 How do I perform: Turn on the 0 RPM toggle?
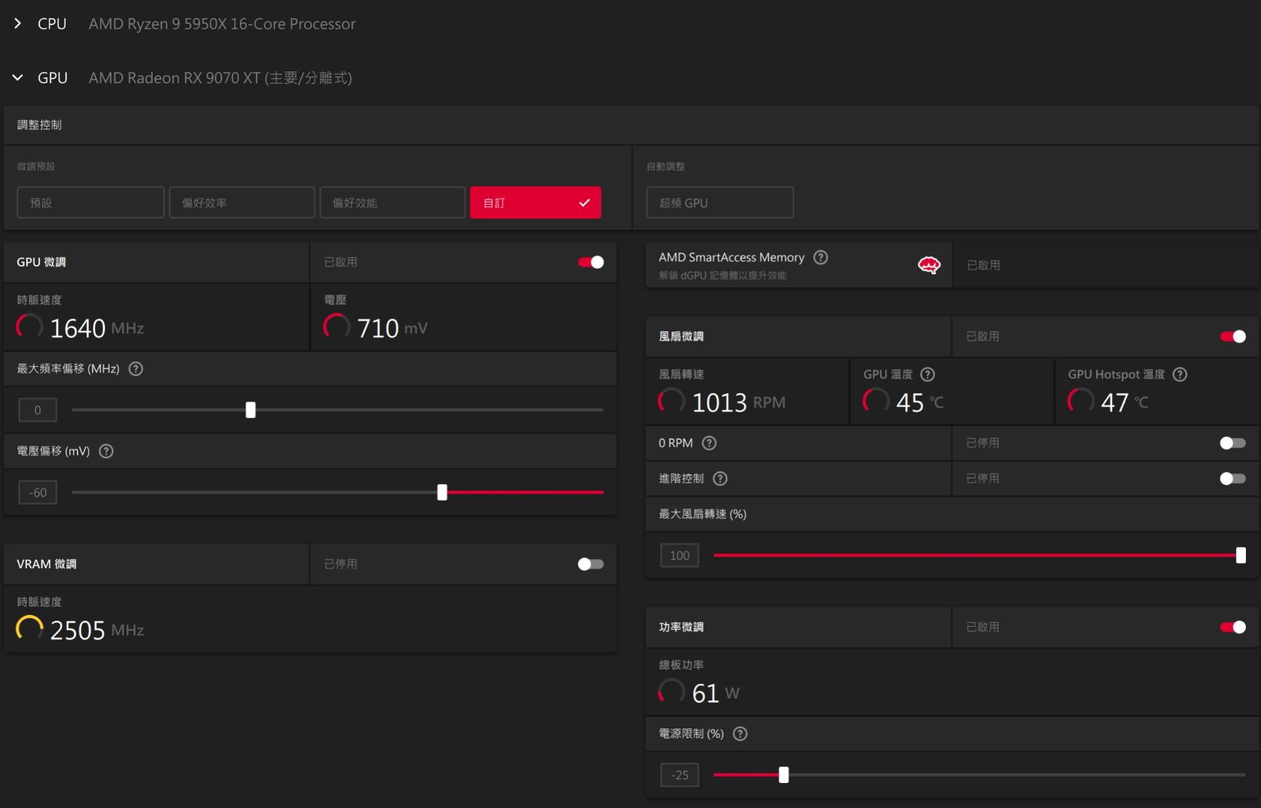pyautogui.click(x=1232, y=443)
